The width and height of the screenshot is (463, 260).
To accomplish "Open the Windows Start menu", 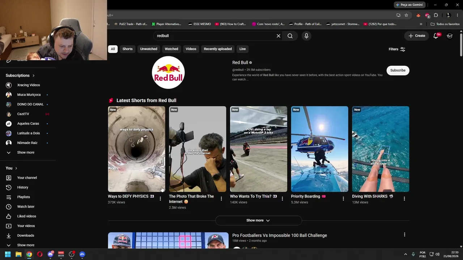I will [8, 254].
